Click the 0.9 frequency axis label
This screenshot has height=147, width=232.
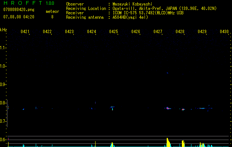click(3, 85)
